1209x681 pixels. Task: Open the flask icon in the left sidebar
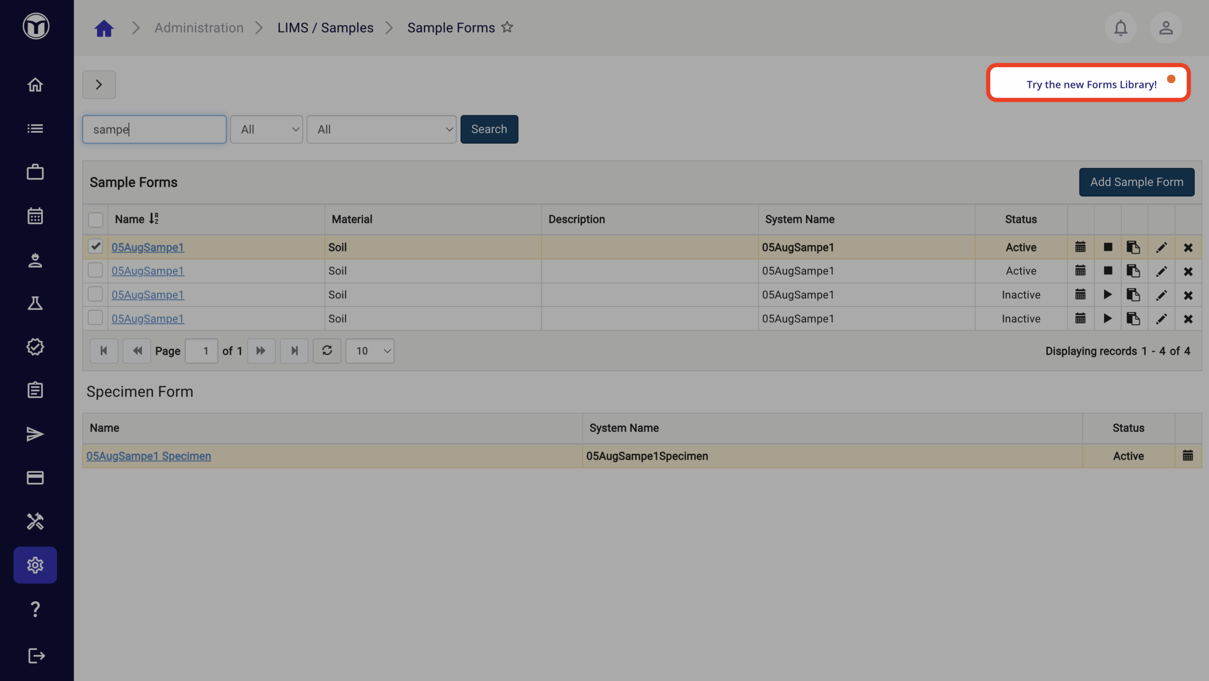coord(35,303)
